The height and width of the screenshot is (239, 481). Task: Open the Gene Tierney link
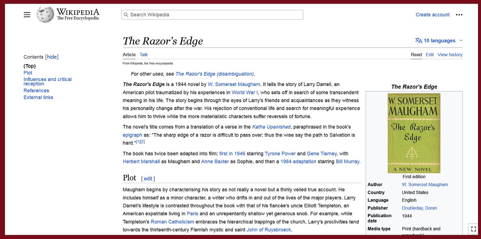[x=322, y=153]
